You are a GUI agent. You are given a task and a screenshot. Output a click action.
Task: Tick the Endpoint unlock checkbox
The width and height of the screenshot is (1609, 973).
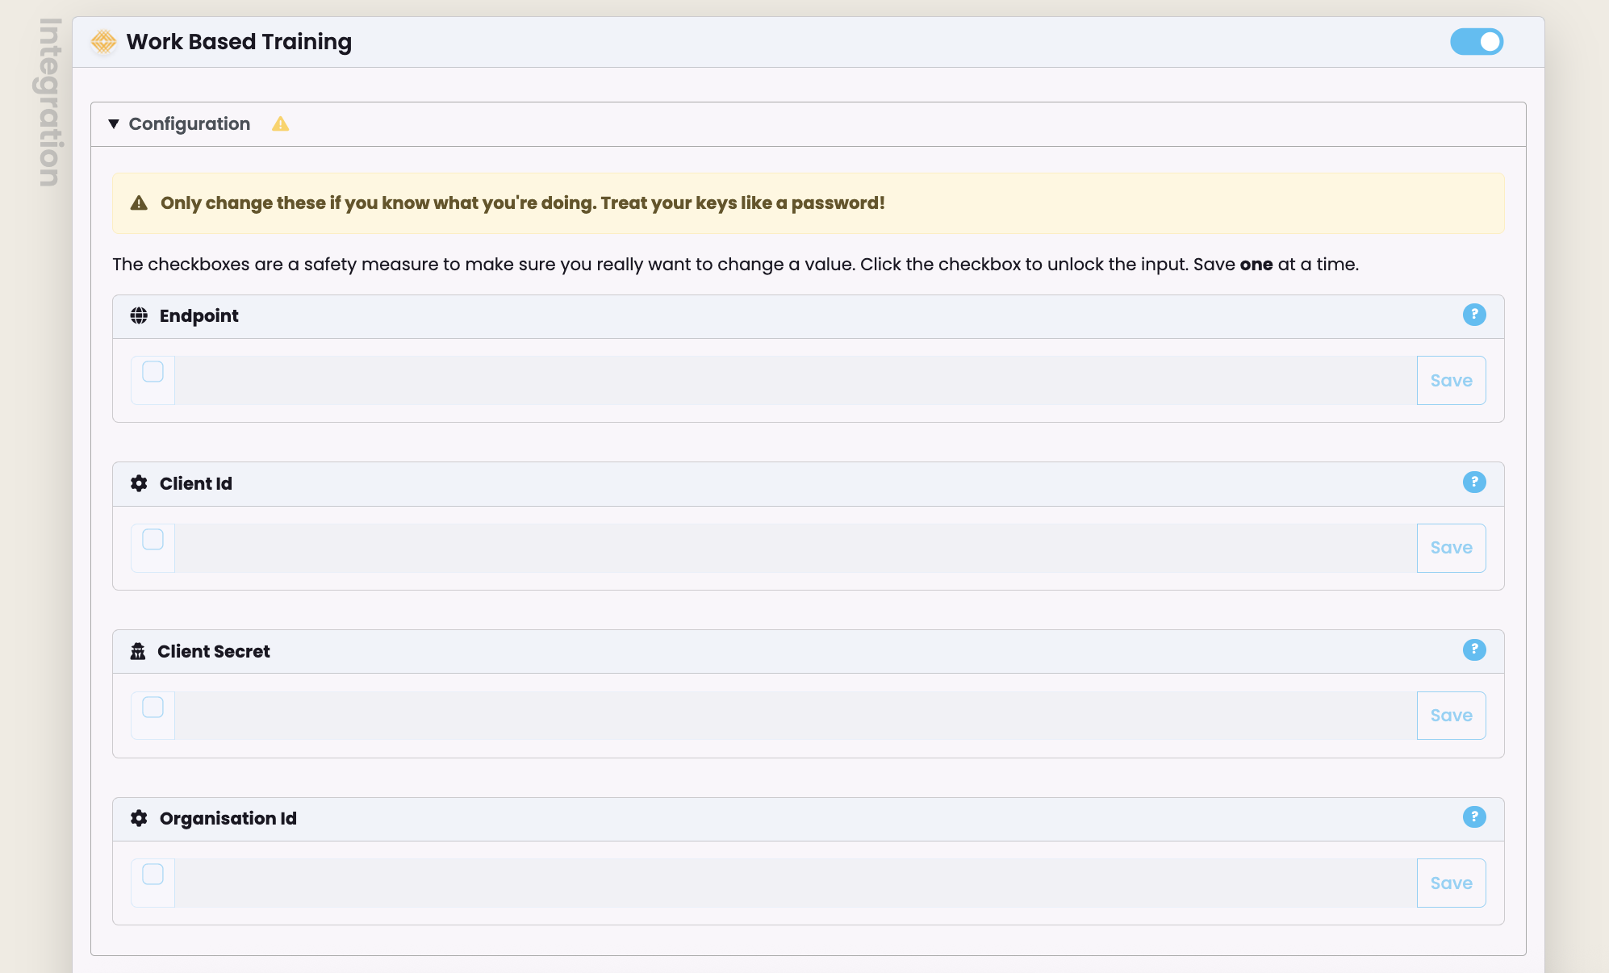pos(153,372)
